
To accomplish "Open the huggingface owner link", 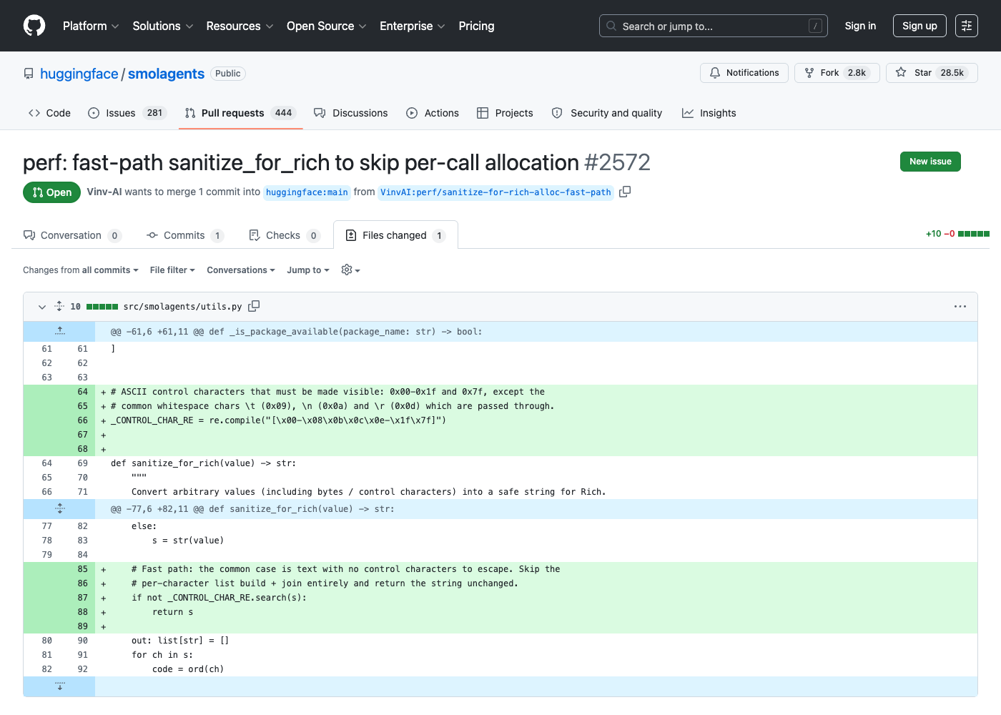I will 79,74.
